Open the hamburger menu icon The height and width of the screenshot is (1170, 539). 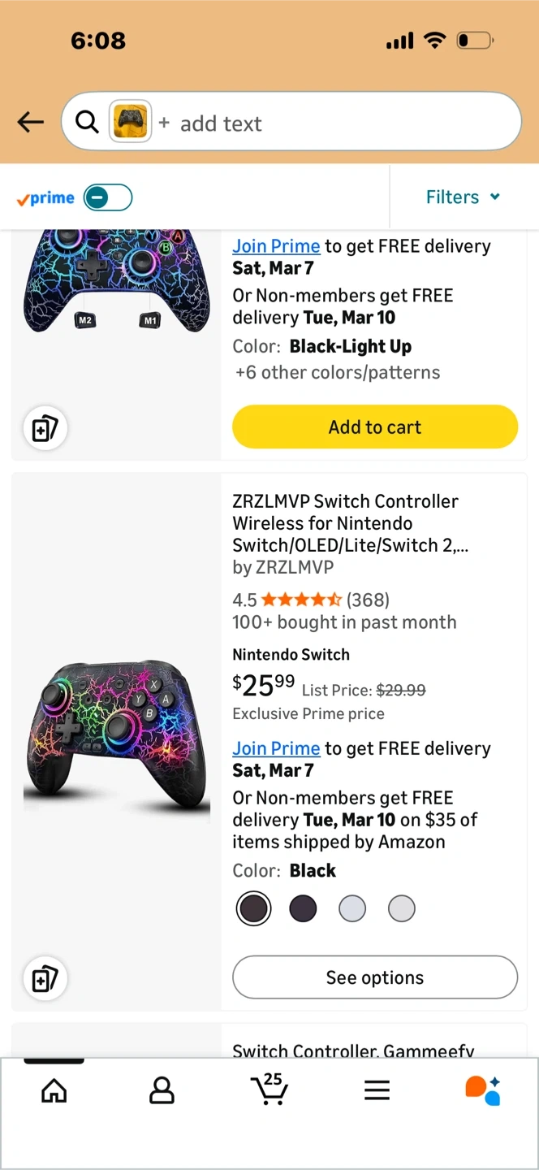point(377,1090)
